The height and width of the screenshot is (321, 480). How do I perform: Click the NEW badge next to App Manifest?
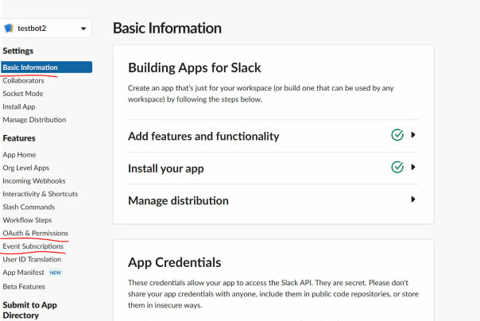click(56, 273)
